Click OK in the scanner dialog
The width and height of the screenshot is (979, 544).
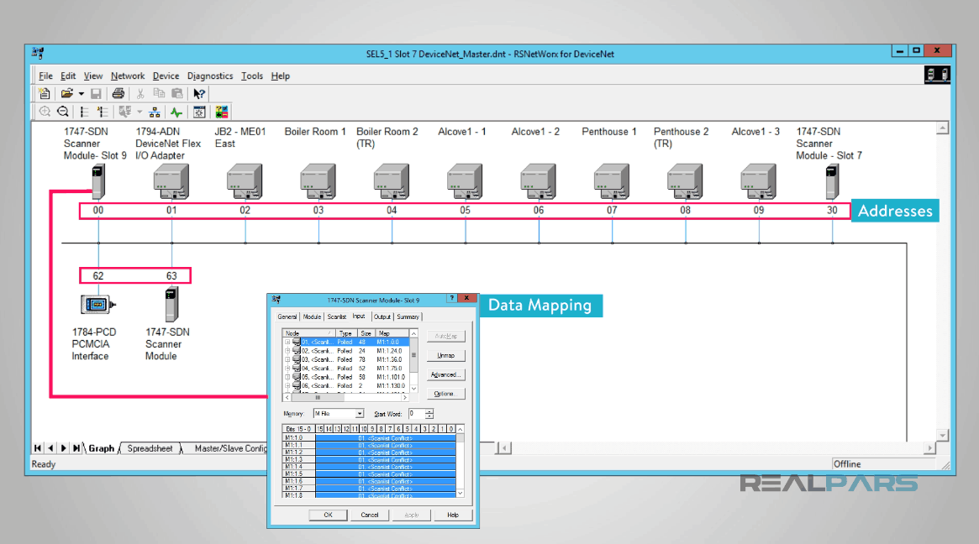[328, 515]
